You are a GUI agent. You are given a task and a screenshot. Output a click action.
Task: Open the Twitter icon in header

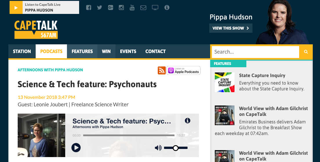99,8
